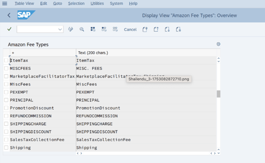Click the first page icon
Viewport: 265px width, 163px height.
click(x=145, y=29)
